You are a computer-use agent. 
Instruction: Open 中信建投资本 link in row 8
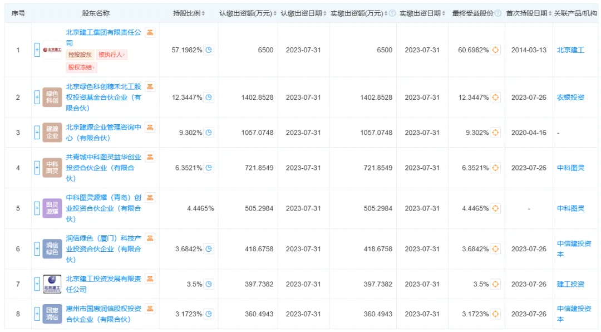click(574, 314)
